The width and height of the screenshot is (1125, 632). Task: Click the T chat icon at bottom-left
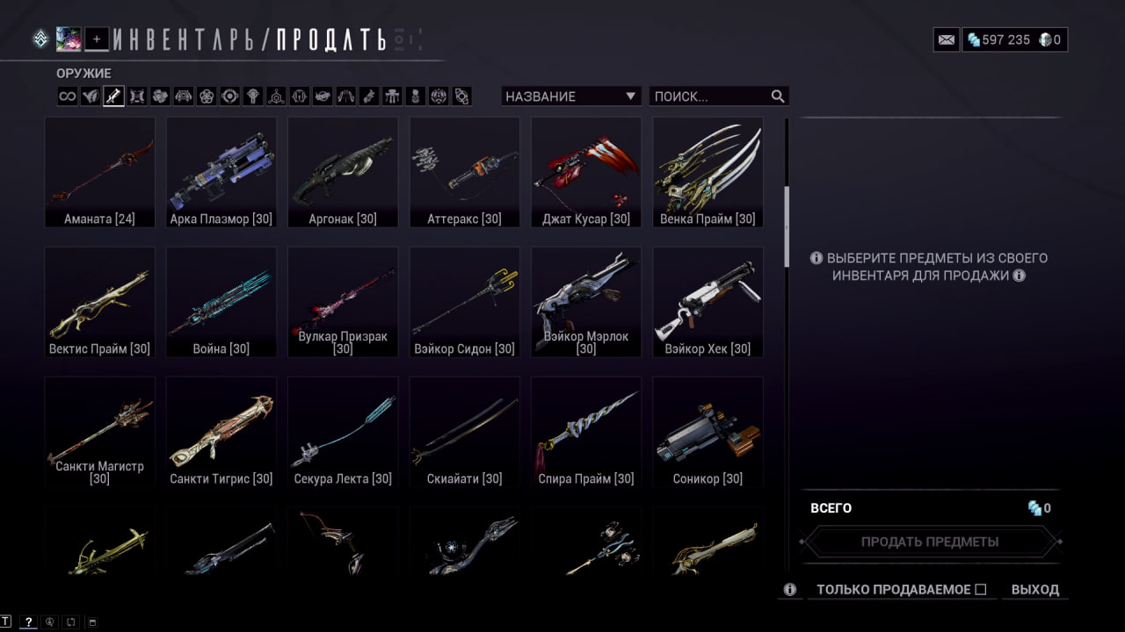[6, 621]
